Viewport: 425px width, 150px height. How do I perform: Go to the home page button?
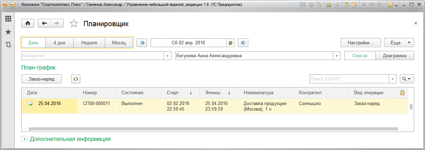click(28, 23)
